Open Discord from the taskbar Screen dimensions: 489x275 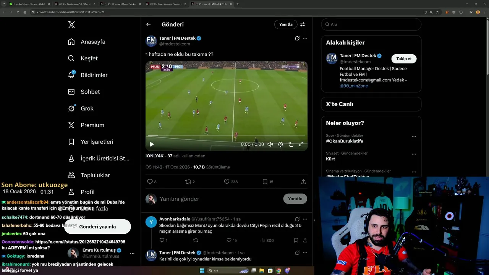[287, 270]
